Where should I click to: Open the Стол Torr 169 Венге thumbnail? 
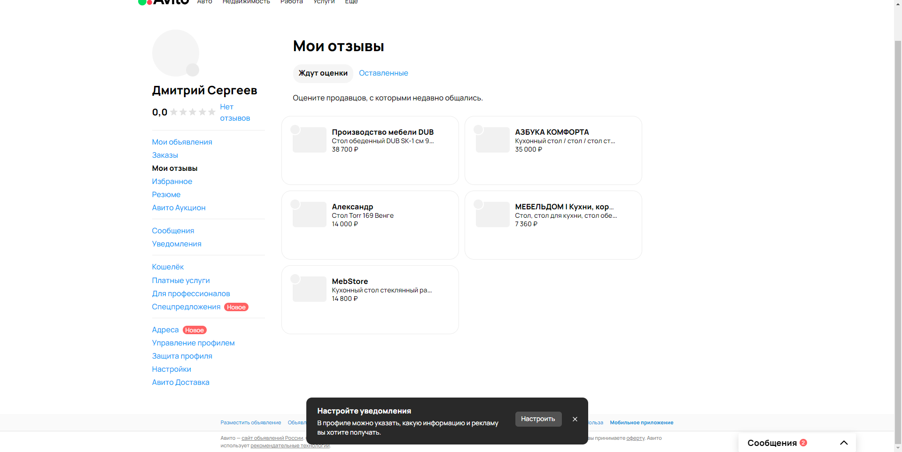point(310,215)
